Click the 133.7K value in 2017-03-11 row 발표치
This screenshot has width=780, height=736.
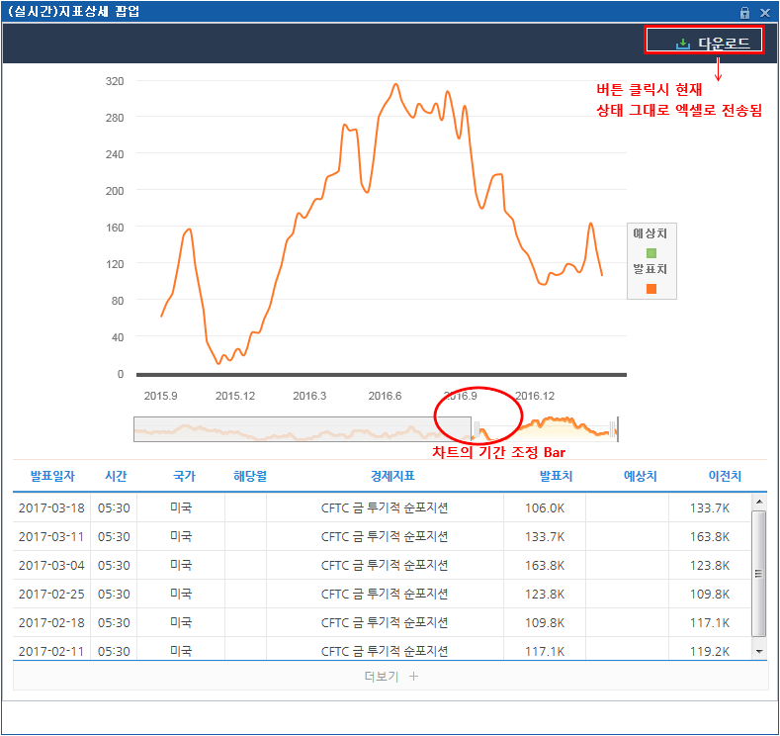pos(545,537)
